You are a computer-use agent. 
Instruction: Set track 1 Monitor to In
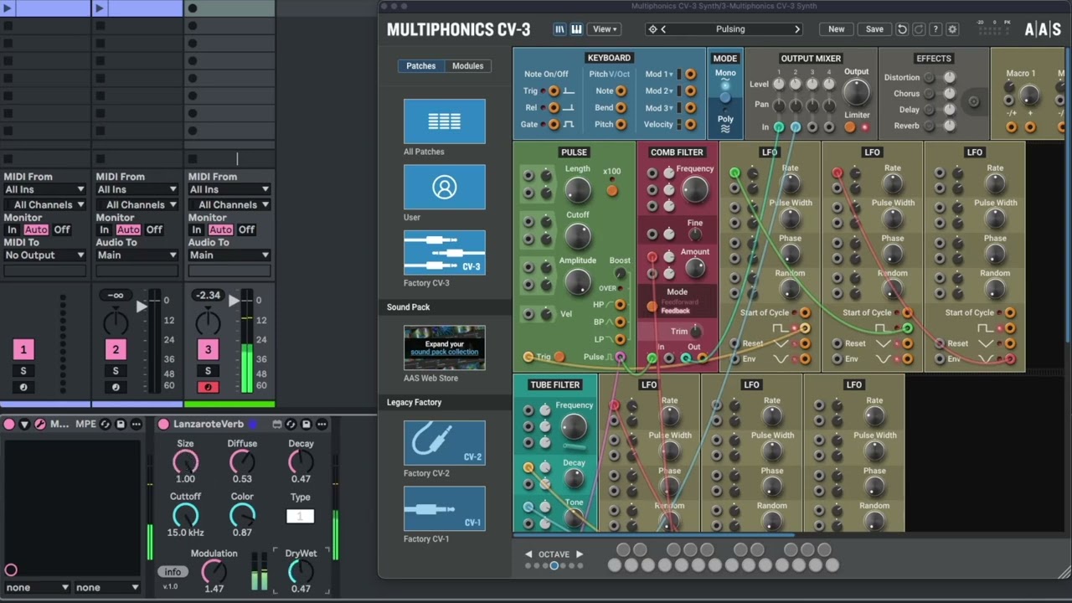pyautogui.click(x=12, y=229)
